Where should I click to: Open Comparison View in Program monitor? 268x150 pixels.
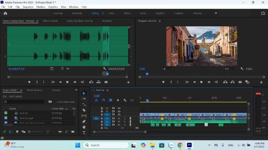point(247,82)
